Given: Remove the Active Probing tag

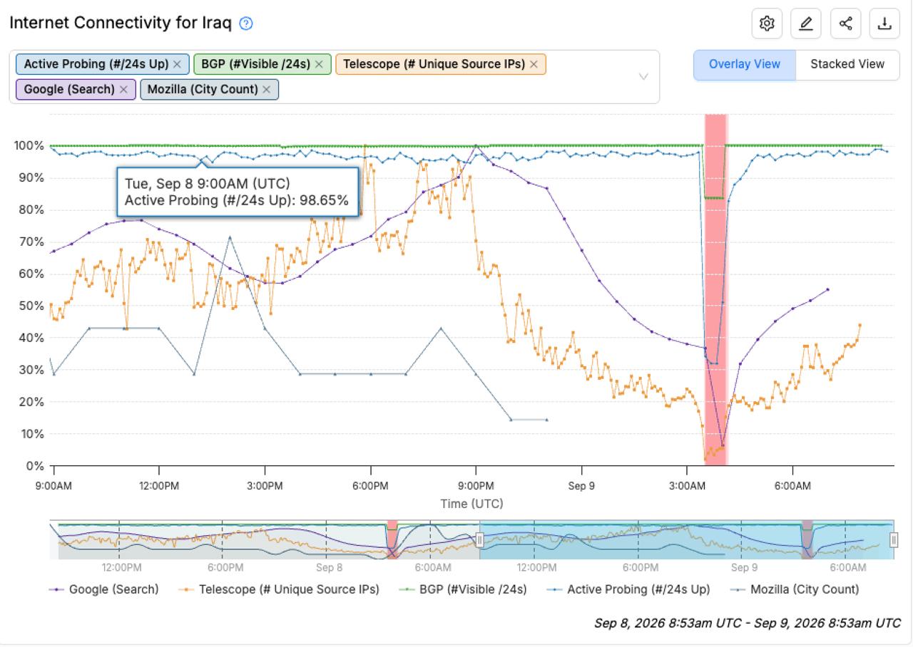Looking at the screenshot, I should point(177,64).
